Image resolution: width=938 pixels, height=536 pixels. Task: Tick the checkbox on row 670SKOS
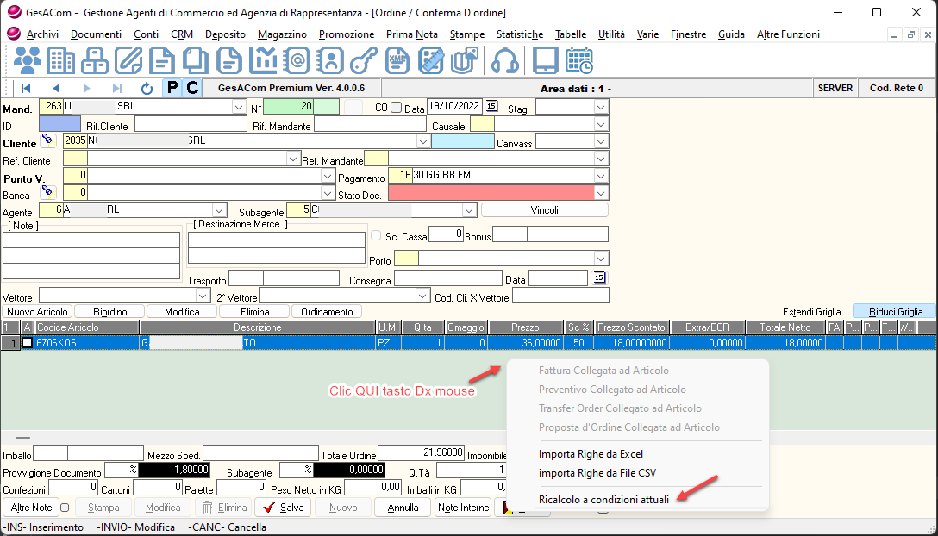pos(27,343)
